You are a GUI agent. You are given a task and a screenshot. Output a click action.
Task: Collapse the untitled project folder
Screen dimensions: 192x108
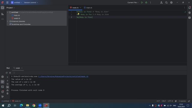click(x=8, y=12)
